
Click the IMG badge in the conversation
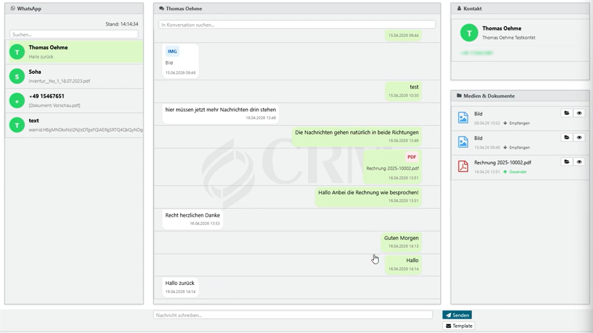click(x=172, y=51)
